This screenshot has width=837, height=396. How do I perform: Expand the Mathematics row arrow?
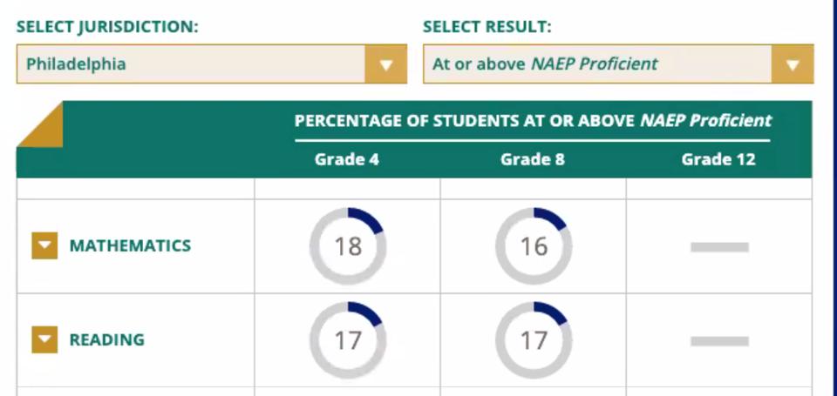pyautogui.click(x=44, y=246)
